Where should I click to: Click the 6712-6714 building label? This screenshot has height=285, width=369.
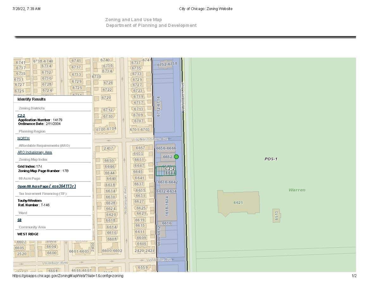coord(159,106)
